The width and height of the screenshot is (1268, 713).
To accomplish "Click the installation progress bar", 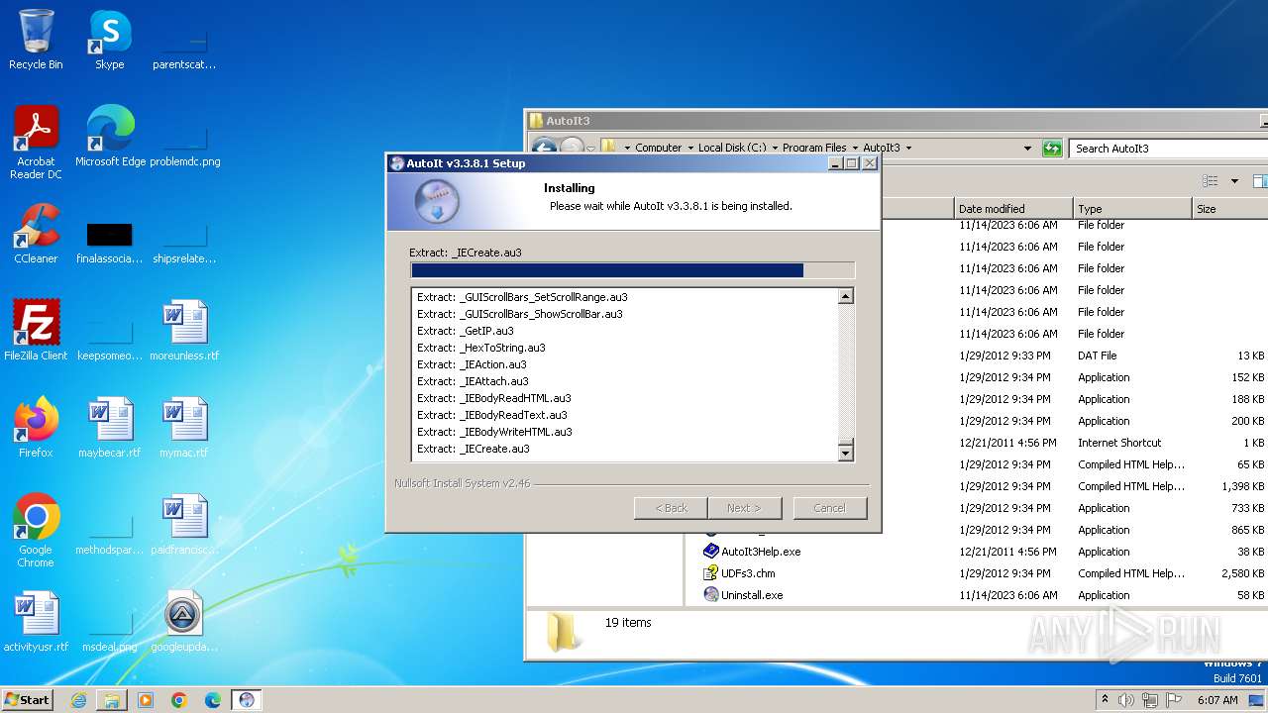I will (x=632, y=270).
